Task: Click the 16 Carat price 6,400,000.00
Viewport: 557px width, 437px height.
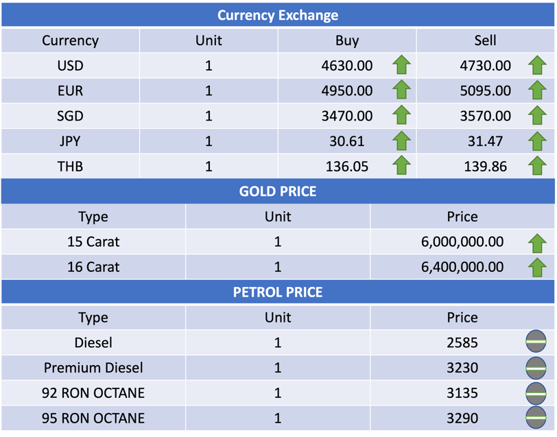Action: click(462, 267)
